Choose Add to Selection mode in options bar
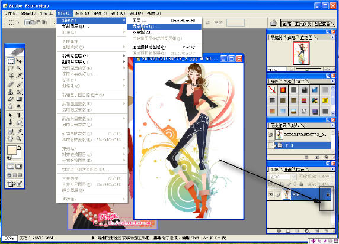Screen dimensions: 339x244 click(x=33, y=22)
